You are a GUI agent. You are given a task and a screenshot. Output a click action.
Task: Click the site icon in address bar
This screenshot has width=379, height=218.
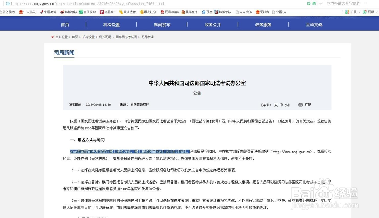[8, 4]
